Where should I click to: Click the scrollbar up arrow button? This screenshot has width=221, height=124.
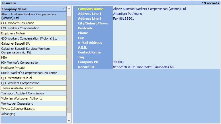69,9
